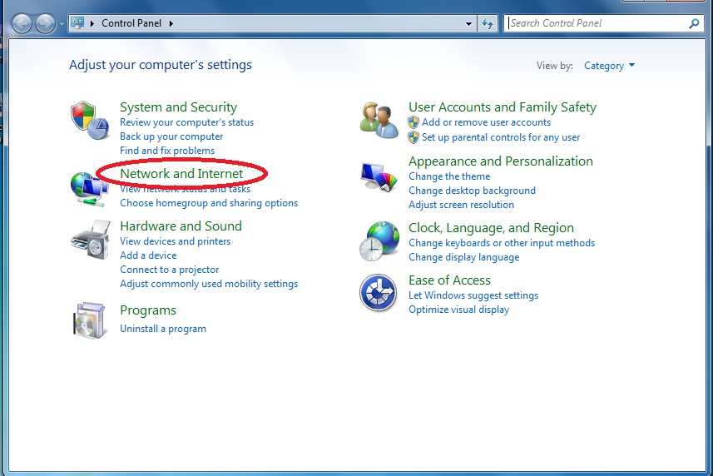The height and width of the screenshot is (476, 713).
Task: Click Let Windows suggest settings
Action: click(x=473, y=295)
